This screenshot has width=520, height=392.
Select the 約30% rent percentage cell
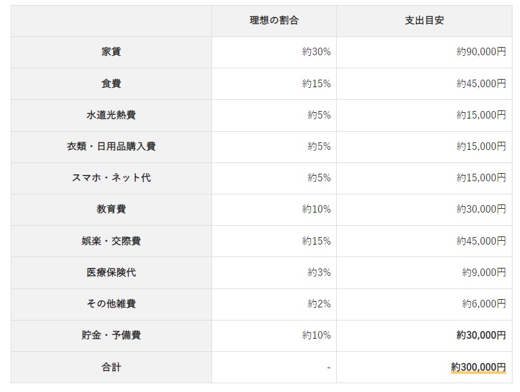pyautogui.click(x=316, y=52)
